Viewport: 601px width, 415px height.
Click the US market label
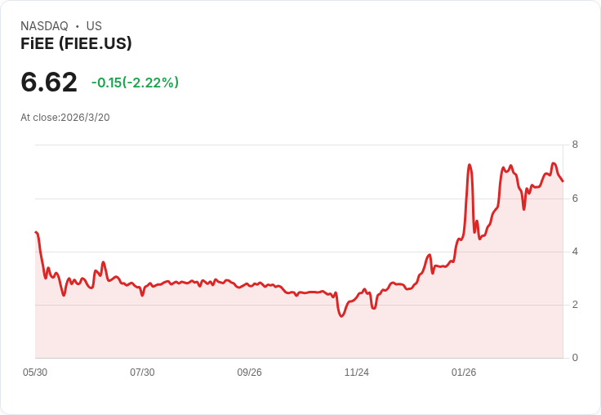pos(94,26)
